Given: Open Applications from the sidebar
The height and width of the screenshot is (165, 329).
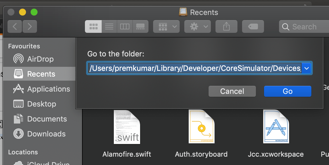Looking at the screenshot, I should 39,89.
